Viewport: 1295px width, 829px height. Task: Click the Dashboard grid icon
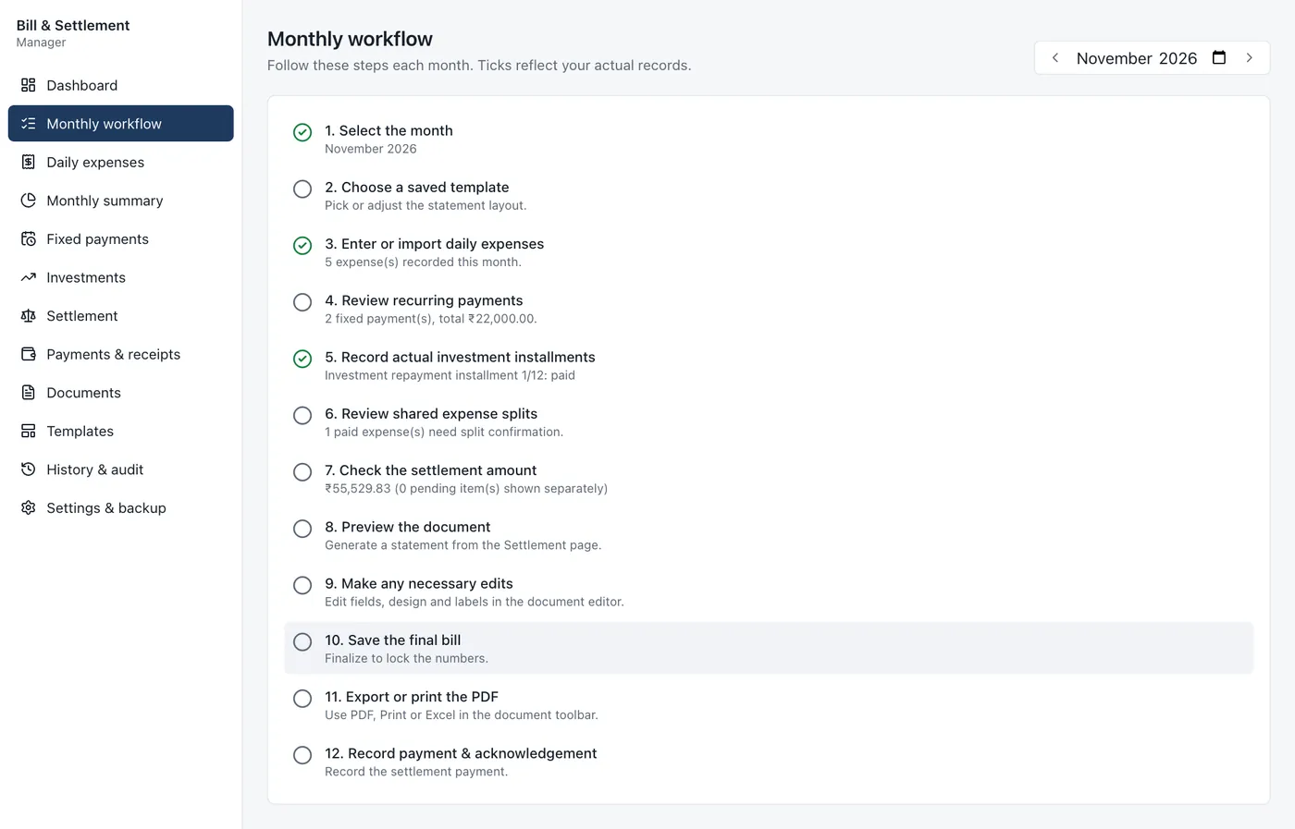point(29,85)
